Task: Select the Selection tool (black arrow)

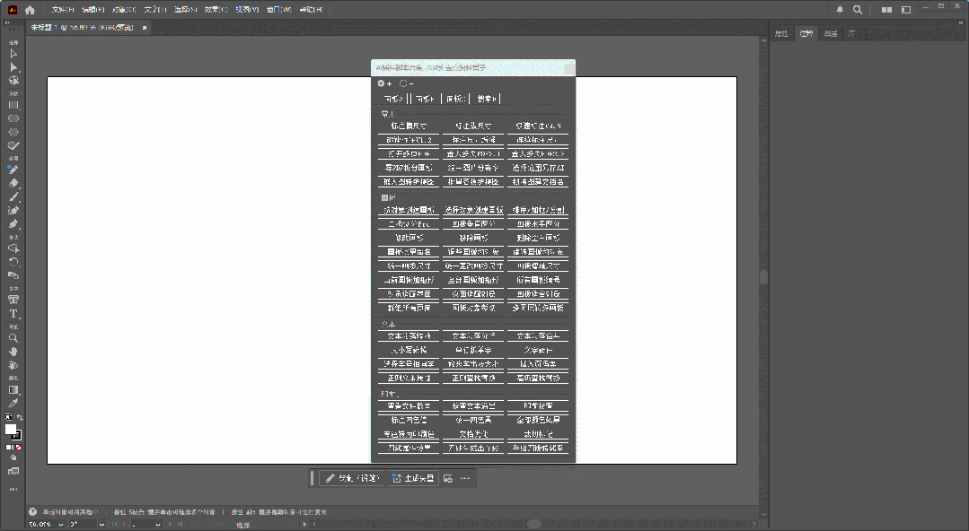Action: [13, 54]
